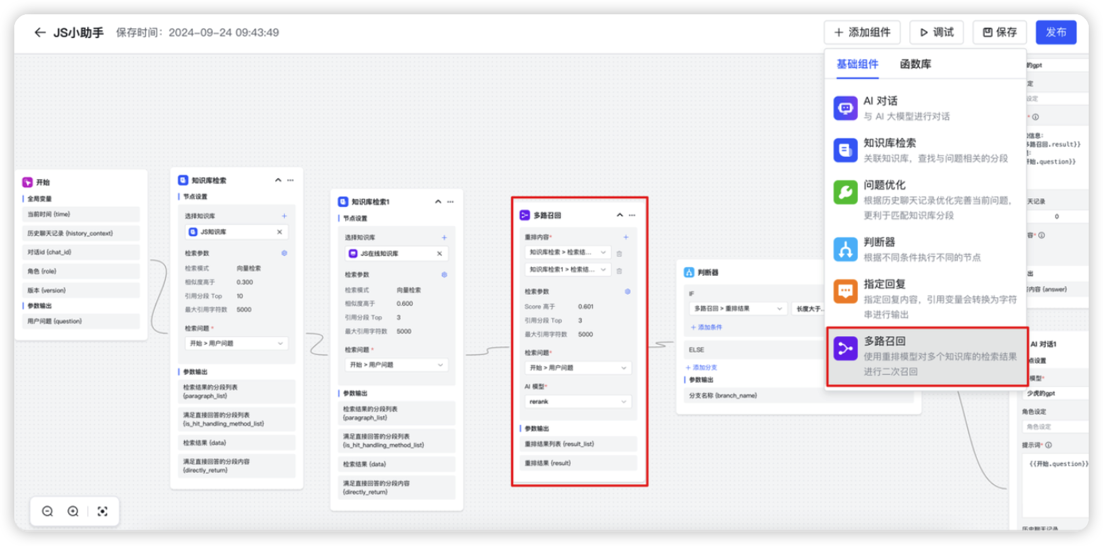This screenshot has width=1103, height=546.
Task: Click the 重排结果 (result) output row
Action: [x=578, y=463]
